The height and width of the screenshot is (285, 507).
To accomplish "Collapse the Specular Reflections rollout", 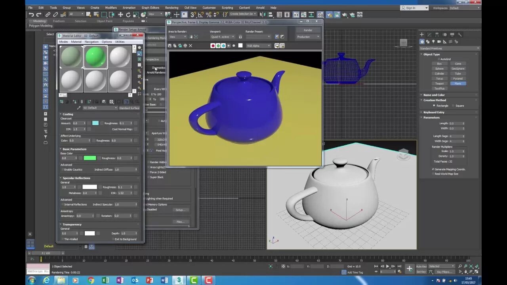I will (x=76, y=178).
